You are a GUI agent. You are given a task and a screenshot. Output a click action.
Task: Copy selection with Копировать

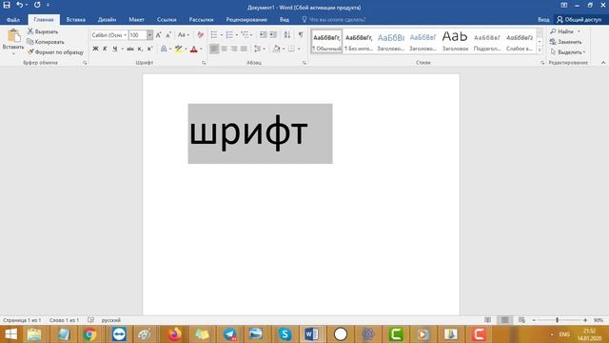tap(46, 42)
